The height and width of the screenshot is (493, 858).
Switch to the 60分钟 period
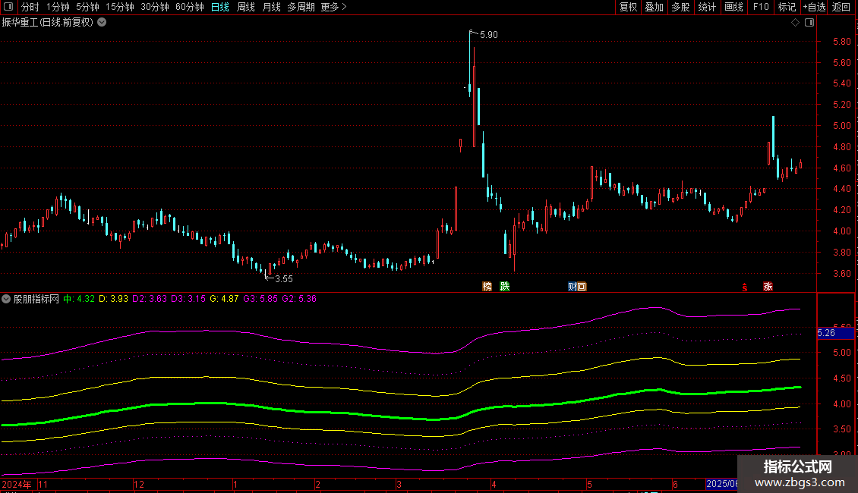(190, 7)
